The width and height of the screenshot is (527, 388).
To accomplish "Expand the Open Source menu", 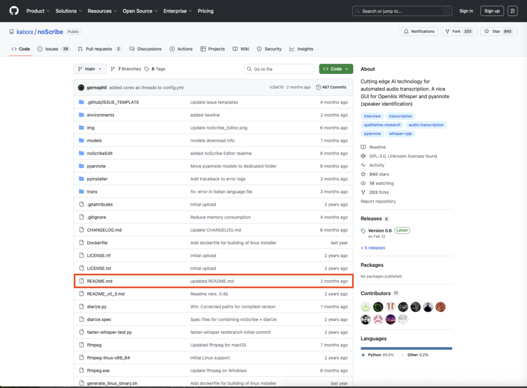I will click(x=140, y=11).
